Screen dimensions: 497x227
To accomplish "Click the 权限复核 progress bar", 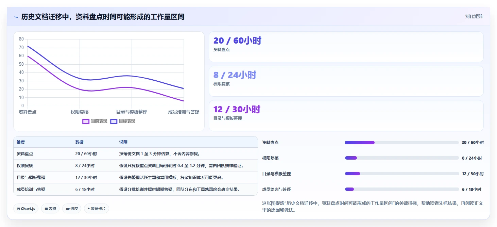I will (x=402, y=158).
